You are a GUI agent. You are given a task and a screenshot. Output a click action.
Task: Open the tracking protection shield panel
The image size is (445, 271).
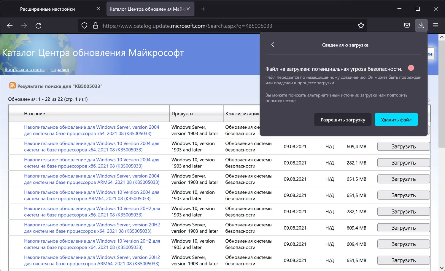click(84, 26)
